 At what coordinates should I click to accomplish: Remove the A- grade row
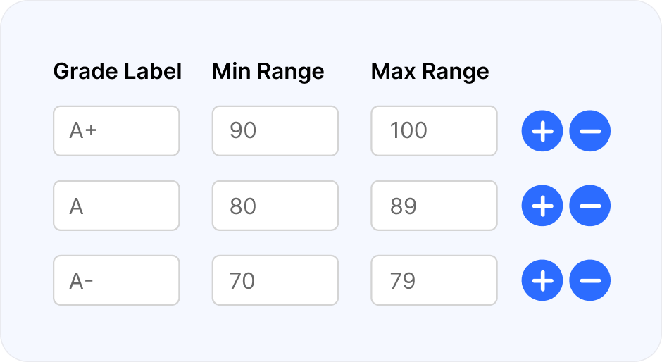coord(589,280)
